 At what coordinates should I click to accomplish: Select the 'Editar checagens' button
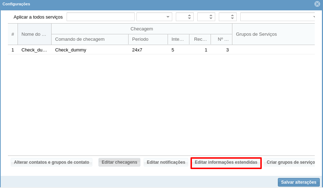pos(119,162)
